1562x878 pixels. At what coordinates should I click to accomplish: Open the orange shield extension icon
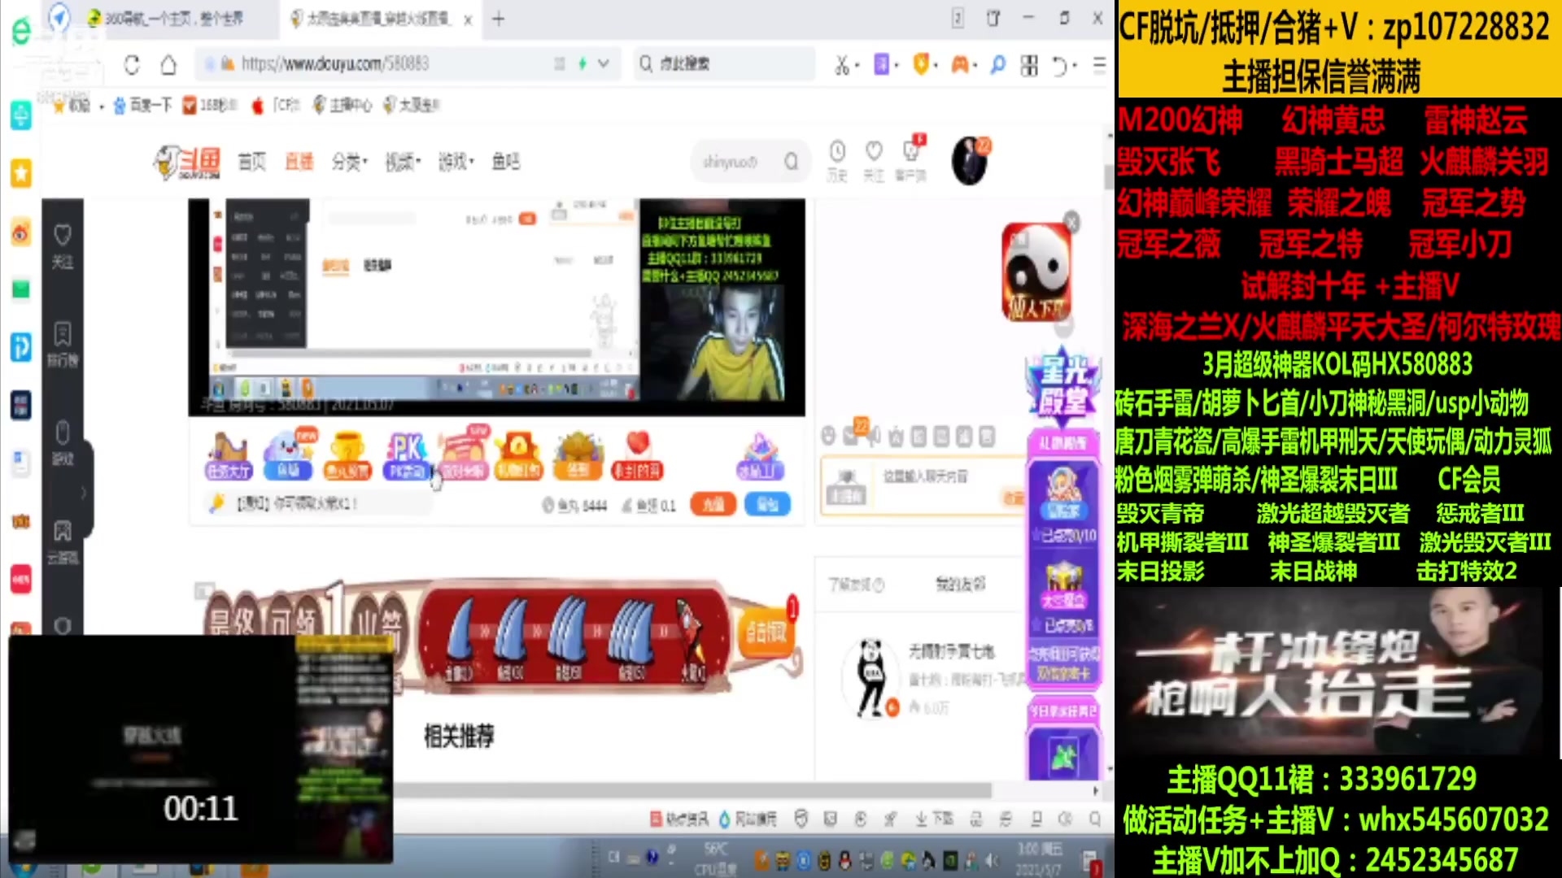click(x=921, y=64)
